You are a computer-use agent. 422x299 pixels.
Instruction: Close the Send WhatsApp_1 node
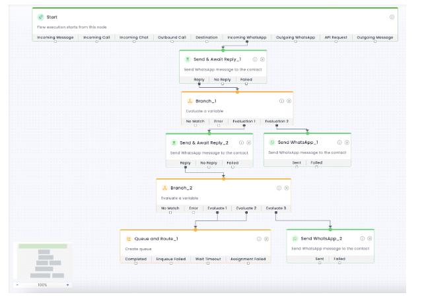click(x=346, y=143)
